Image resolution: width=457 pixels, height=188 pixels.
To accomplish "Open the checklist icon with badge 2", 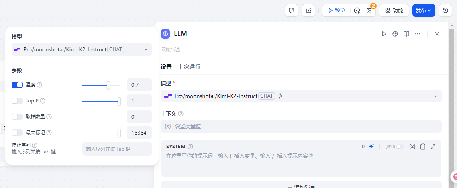I will click(x=369, y=10).
